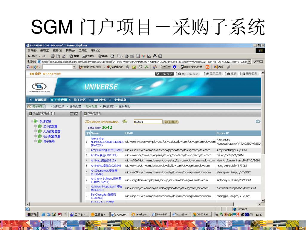Click the Windows 开始 Start button
Viewport: 306px width, 230px height.
tap(32, 214)
